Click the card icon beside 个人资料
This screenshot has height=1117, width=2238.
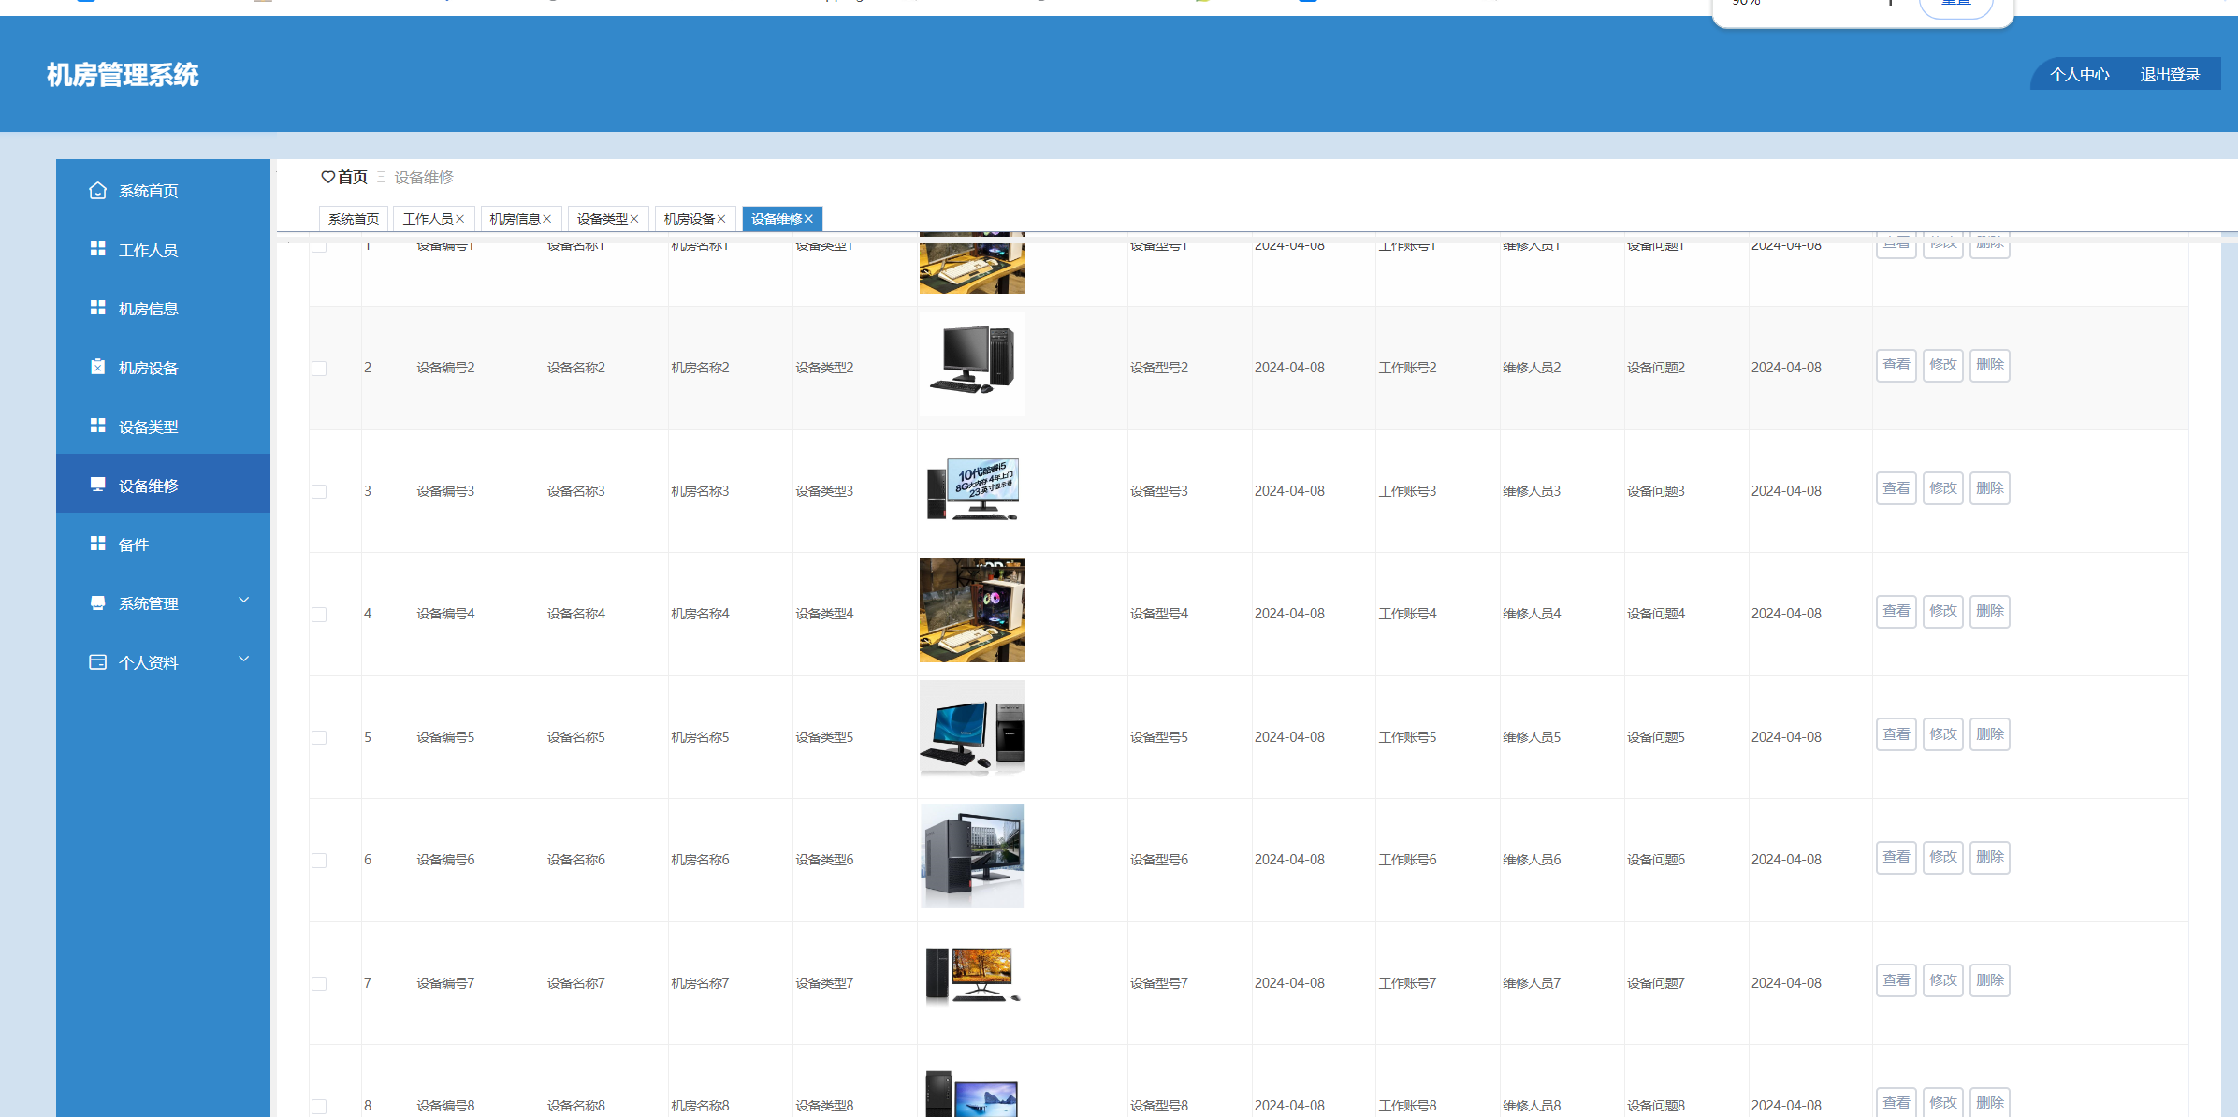tap(97, 662)
